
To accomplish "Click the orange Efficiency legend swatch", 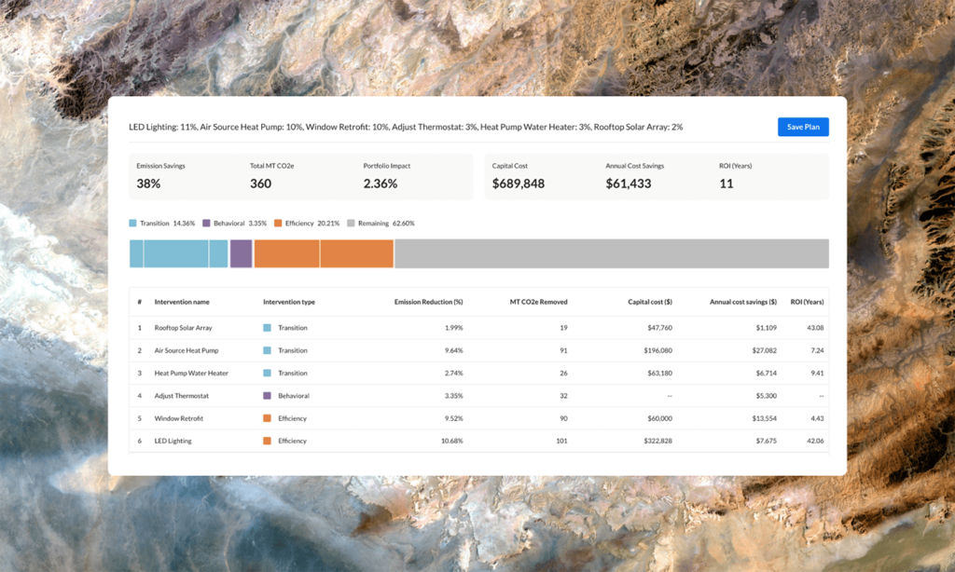I will (x=279, y=224).
